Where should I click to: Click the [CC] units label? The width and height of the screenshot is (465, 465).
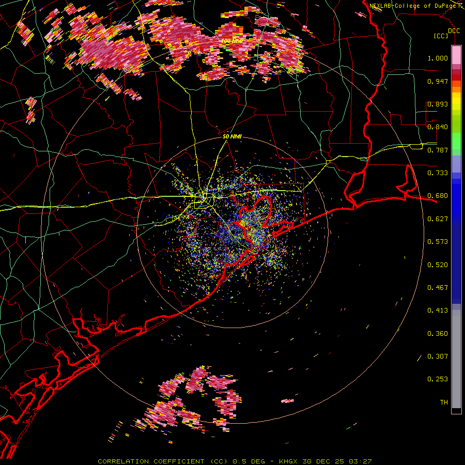tap(441, 36)
